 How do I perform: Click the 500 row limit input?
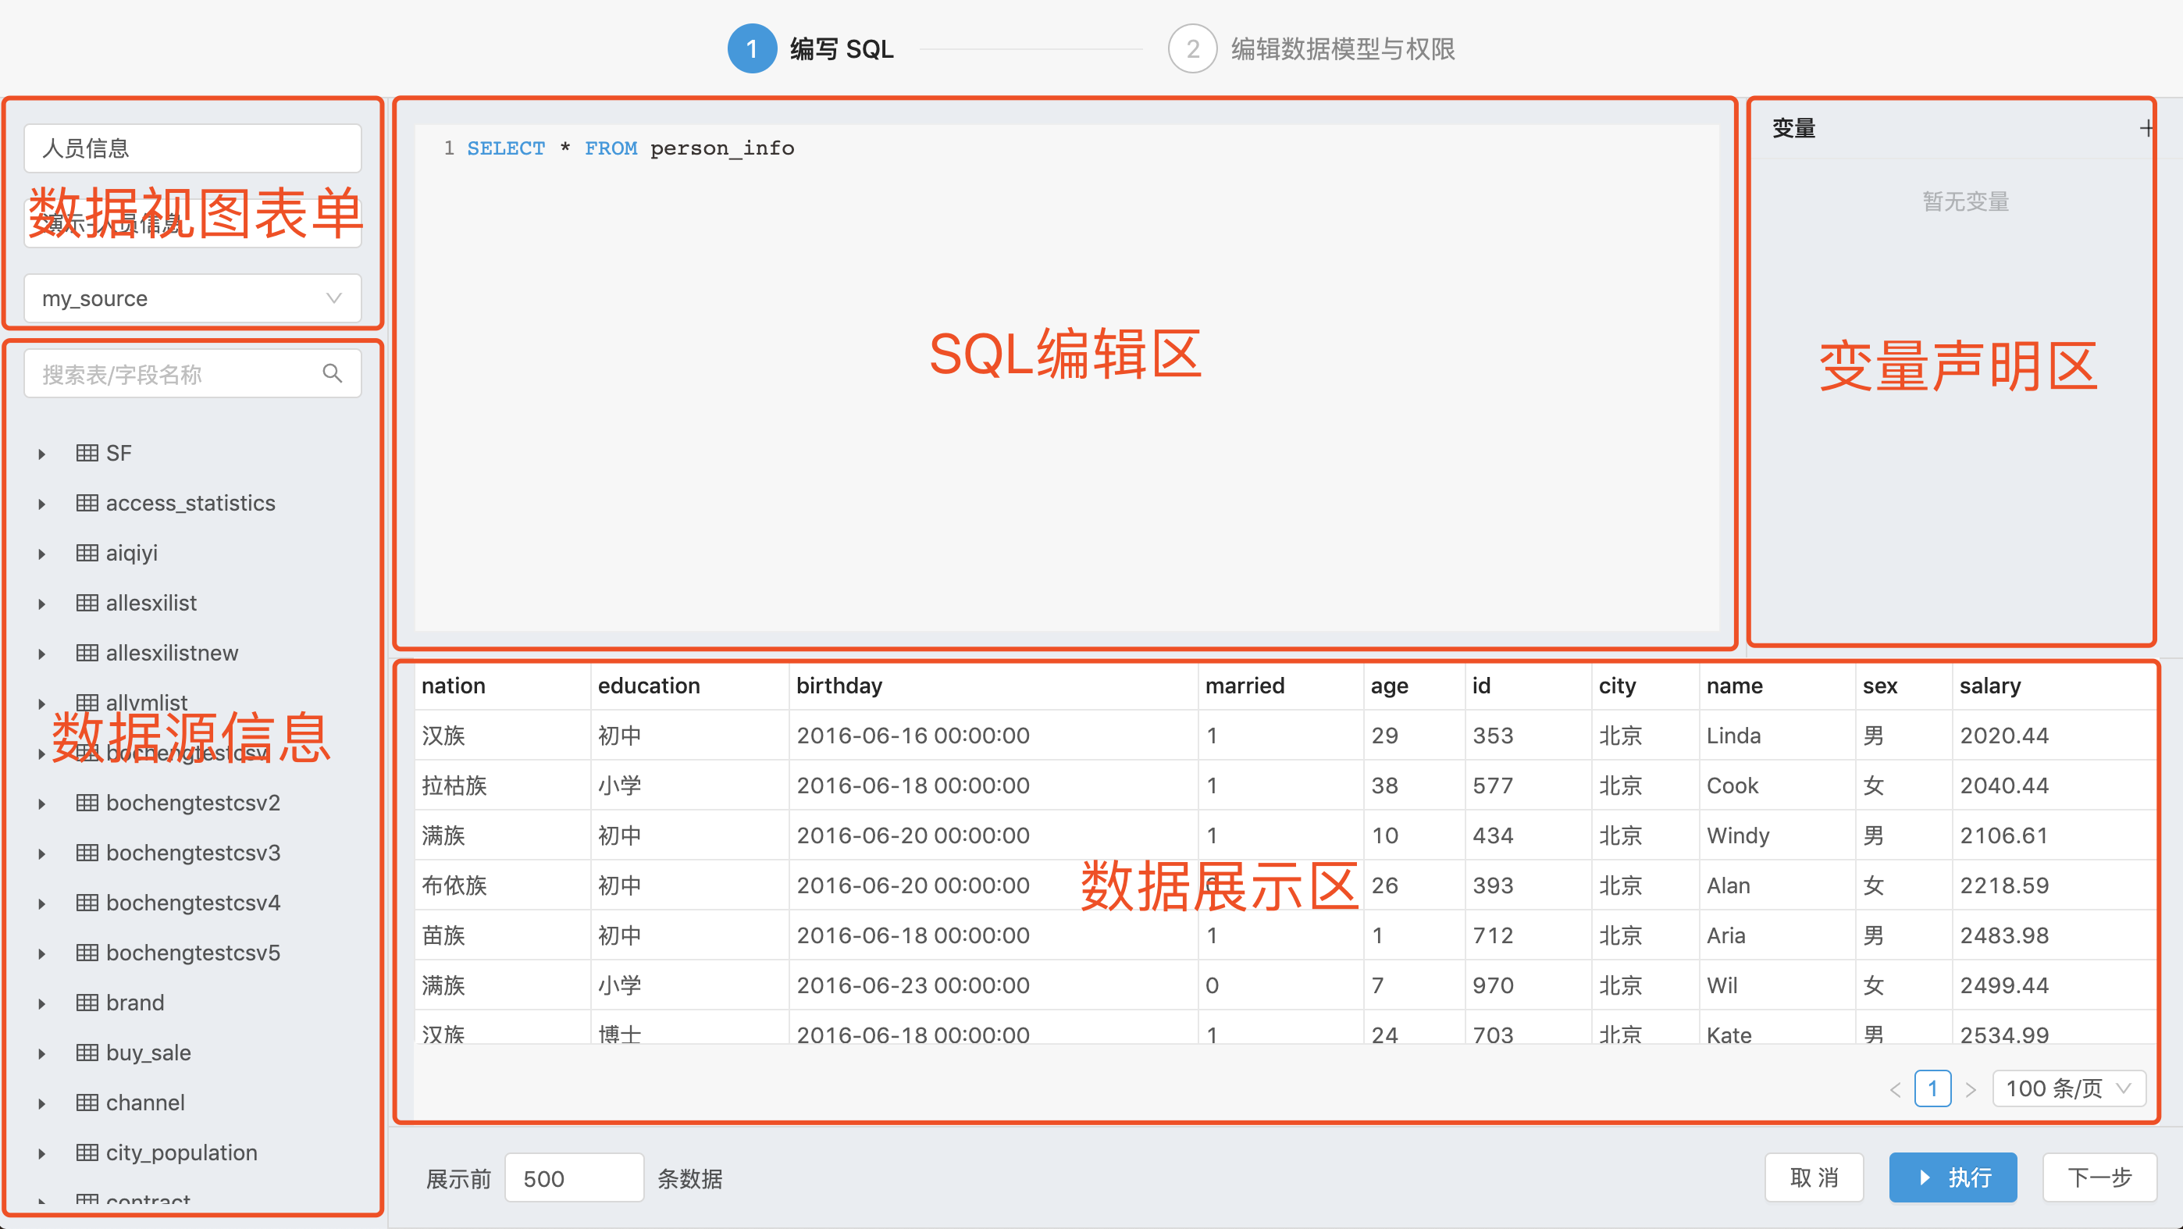(574, 1178)
